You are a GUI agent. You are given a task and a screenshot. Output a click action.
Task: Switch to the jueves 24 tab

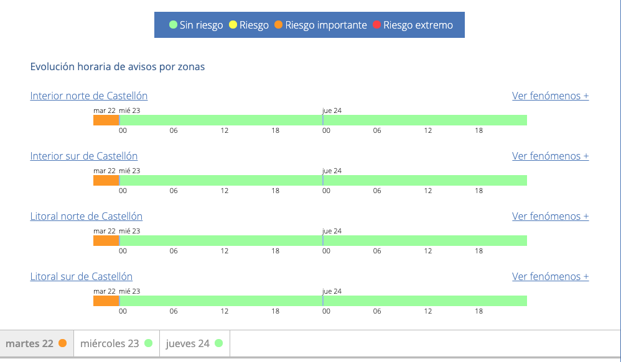click(188, 343)
